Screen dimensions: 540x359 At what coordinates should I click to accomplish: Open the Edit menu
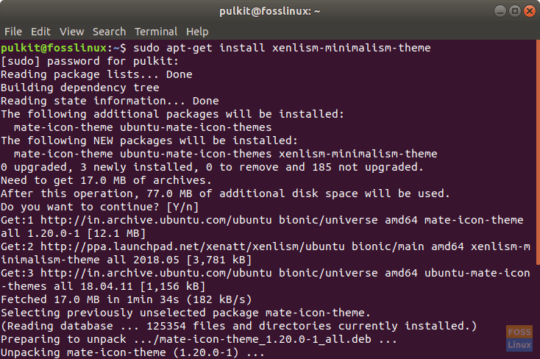40,32
